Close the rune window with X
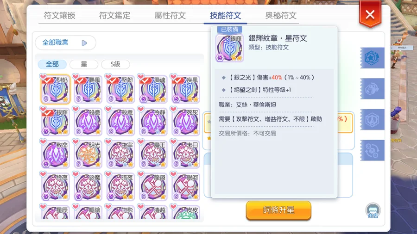The width and height of the screenshot is (417, 234). point(370,14)
